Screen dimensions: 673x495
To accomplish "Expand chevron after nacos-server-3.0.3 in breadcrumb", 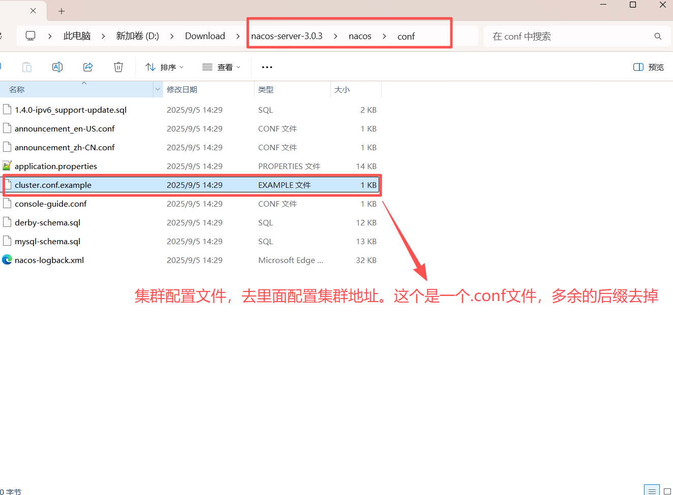I will point(335,36).
